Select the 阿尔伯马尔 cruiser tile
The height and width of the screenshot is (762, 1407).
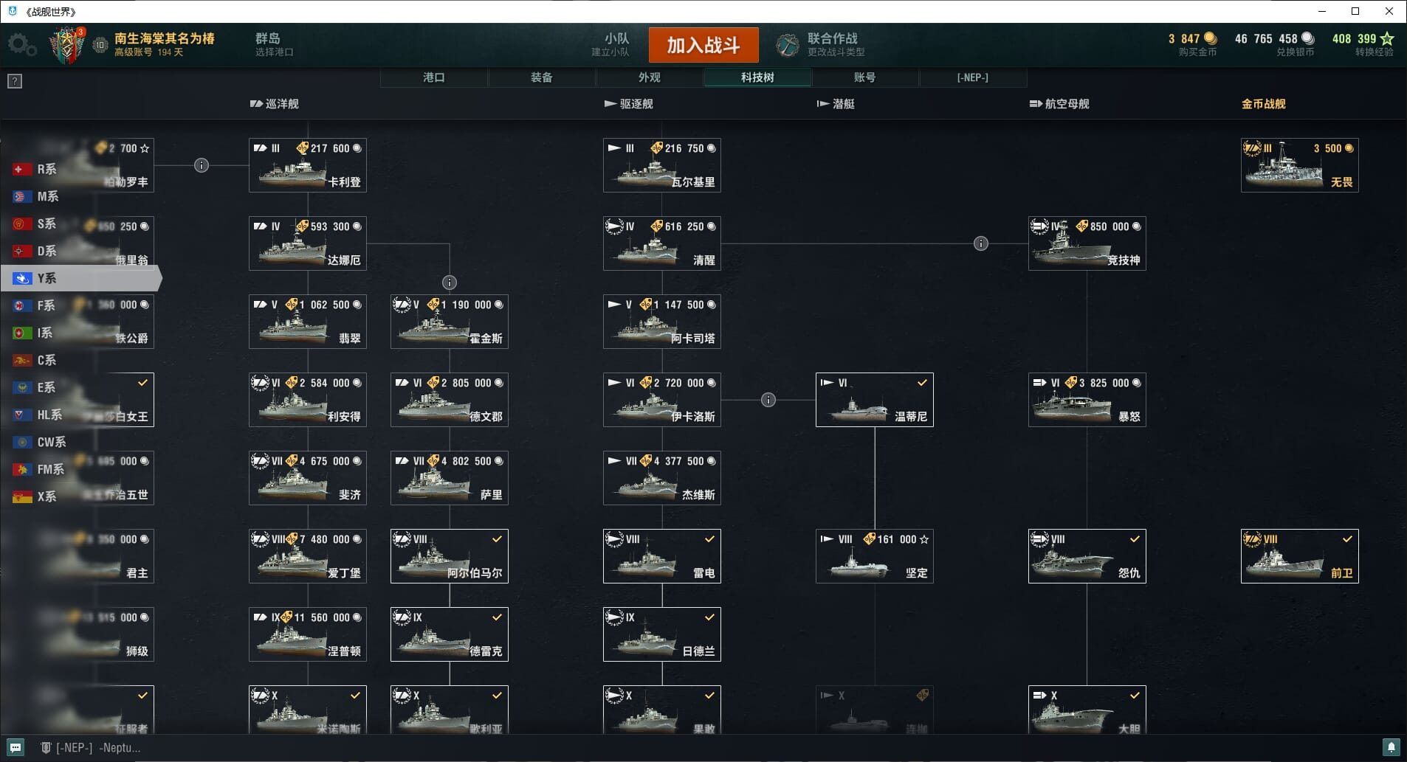point(450,556)
